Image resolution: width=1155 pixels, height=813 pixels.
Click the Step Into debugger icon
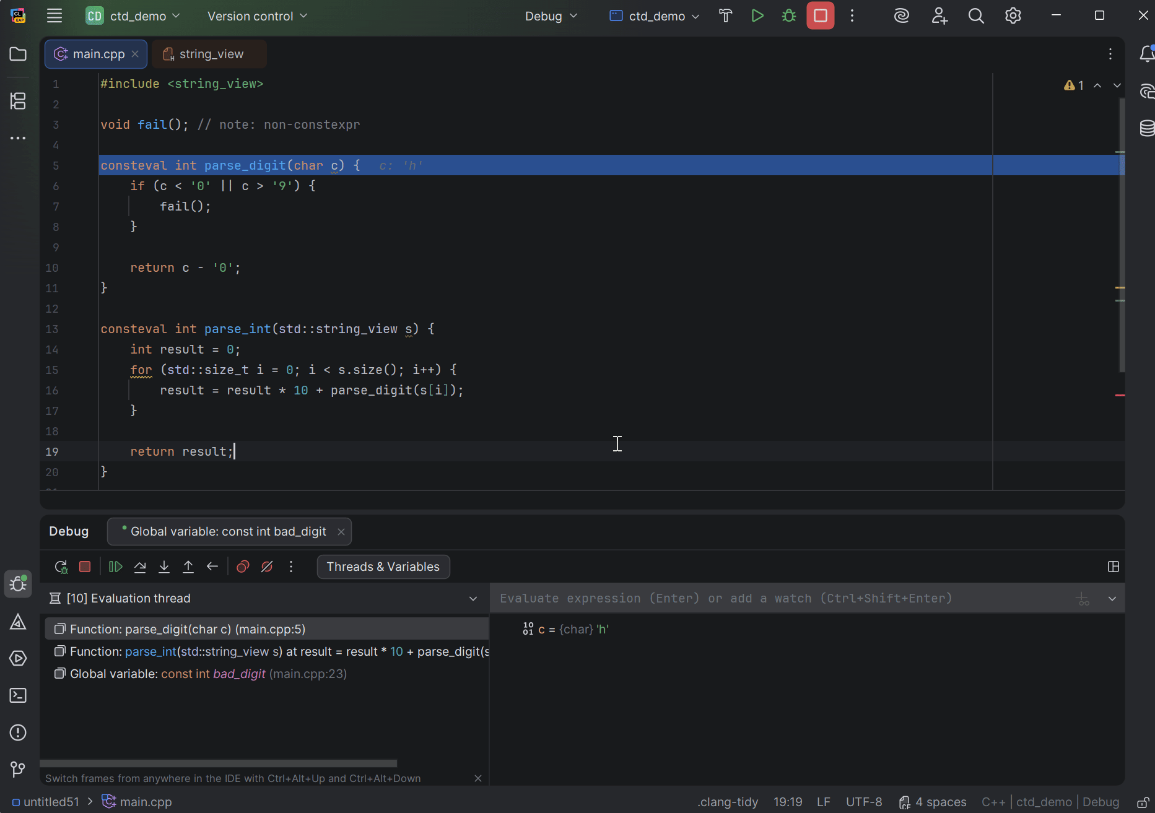point(163,567)
